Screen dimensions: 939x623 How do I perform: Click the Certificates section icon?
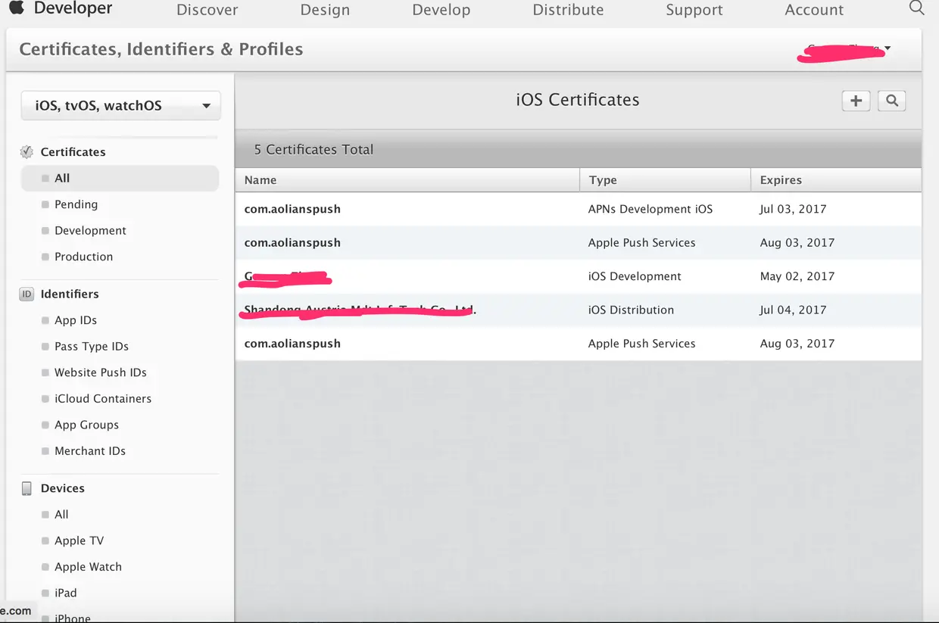pos(27,151)
